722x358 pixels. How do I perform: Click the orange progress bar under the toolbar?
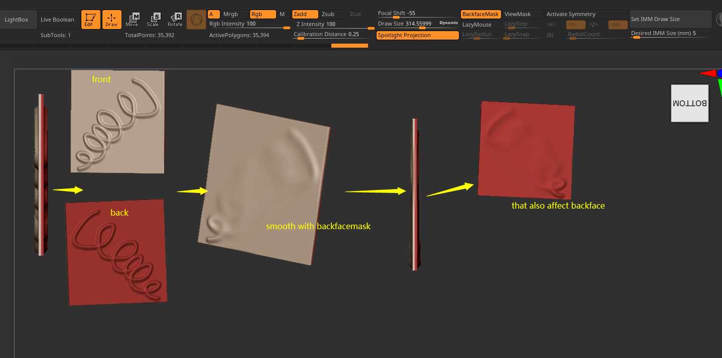click(x=349, y=46)
